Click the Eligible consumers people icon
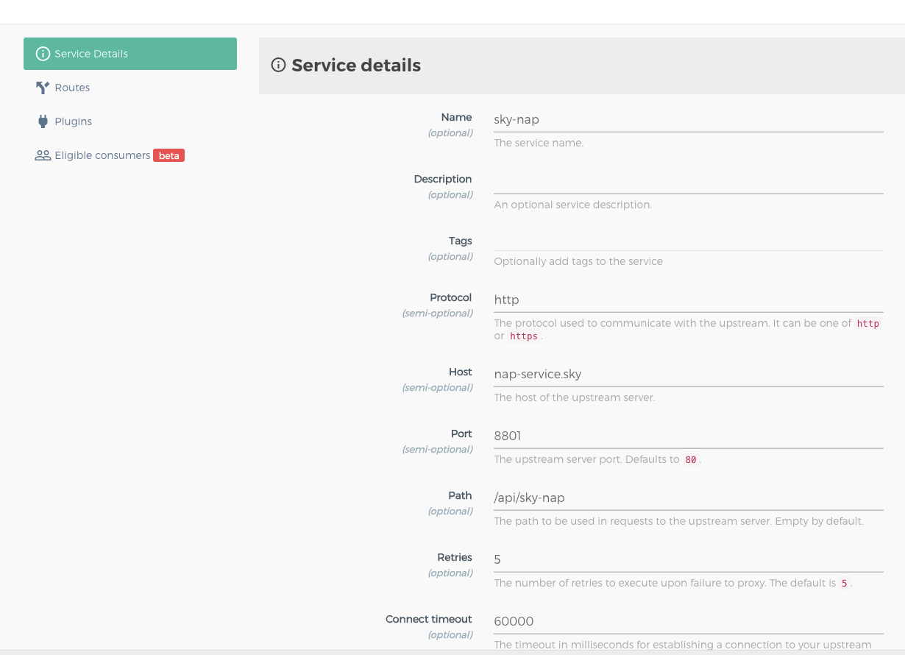Viewport: 905px width, 655px height. point(43,155)
